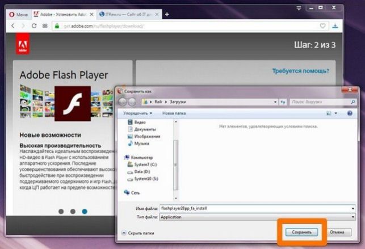Select Data (D:) drive
Image resolution: width=365 pixels, height=249 pixels.
coord(139,172)
